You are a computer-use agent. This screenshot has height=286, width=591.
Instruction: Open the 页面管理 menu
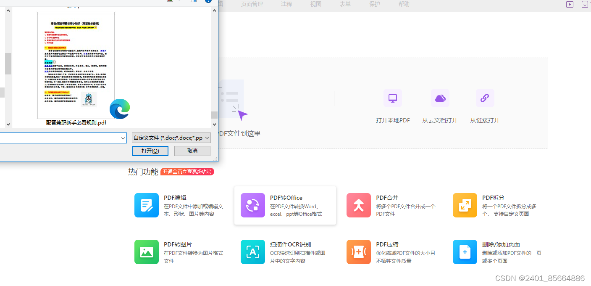(x=252, y=4)
